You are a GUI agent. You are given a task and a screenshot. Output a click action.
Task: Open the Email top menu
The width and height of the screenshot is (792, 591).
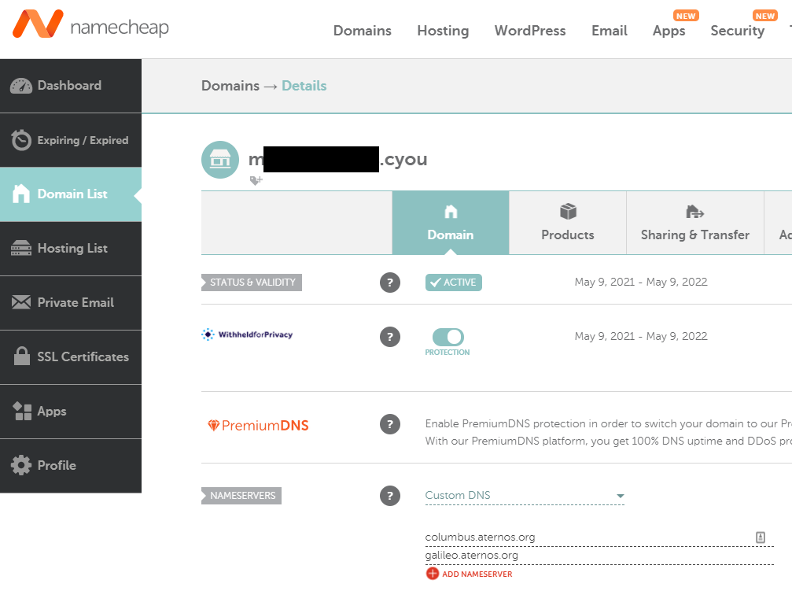[x=610, y=31]
